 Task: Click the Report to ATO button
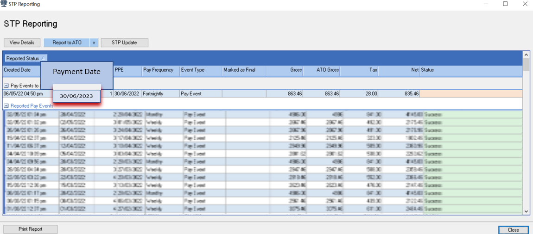67,43
